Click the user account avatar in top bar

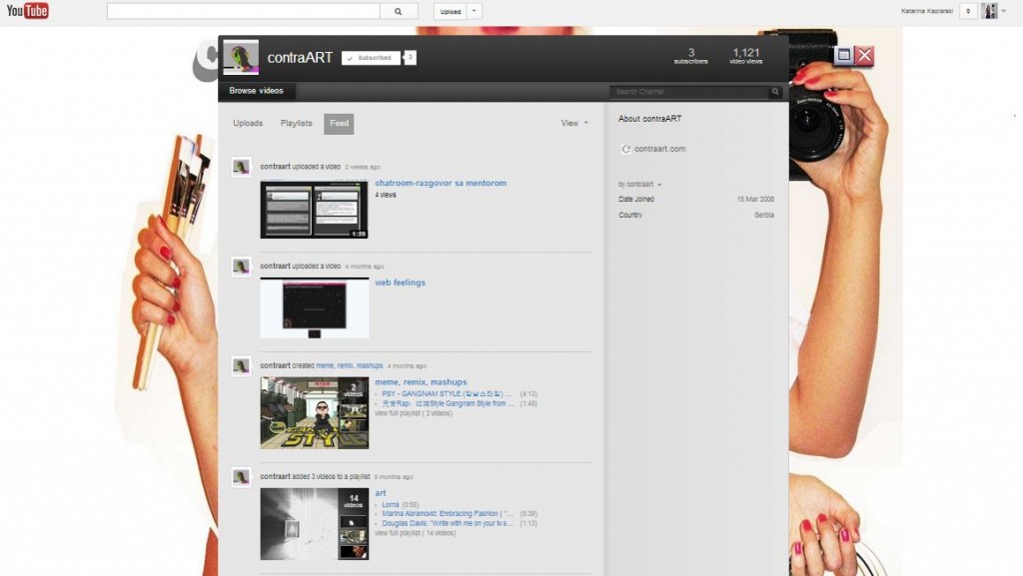(990, 11)
